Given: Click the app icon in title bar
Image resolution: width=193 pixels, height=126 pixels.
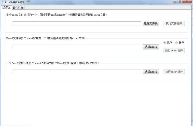Looking at the screenshot, I should point(3,2).
